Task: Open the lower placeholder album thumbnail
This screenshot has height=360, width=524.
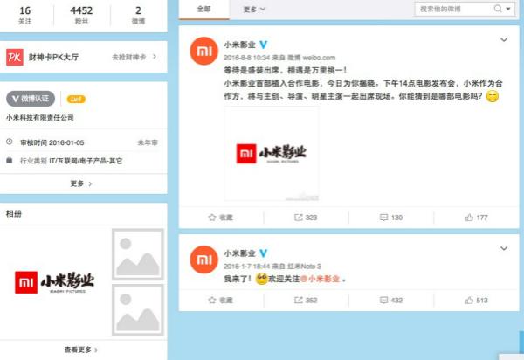Action: tap(138, 310)
